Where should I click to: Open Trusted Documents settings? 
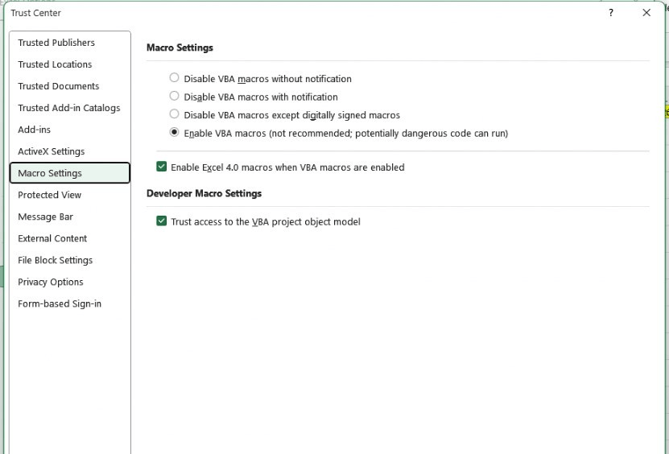coord(70,86)
